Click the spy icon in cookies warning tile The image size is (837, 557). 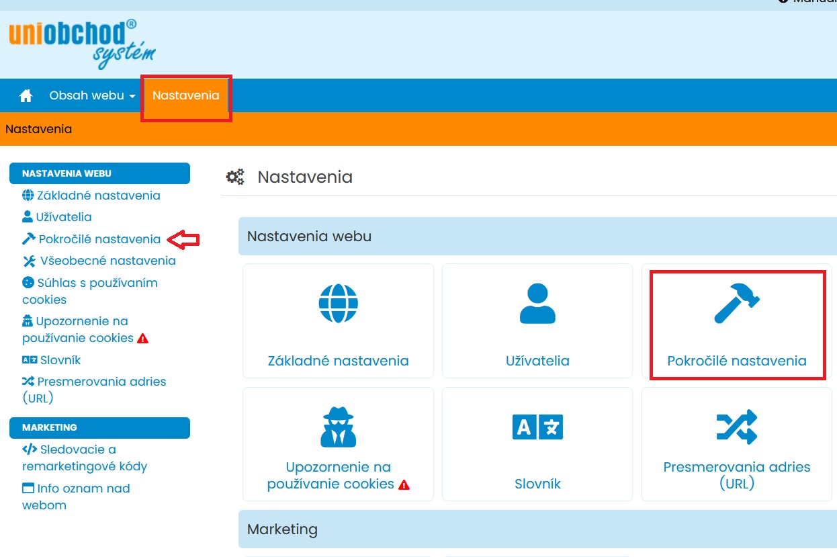pos(338,427)
